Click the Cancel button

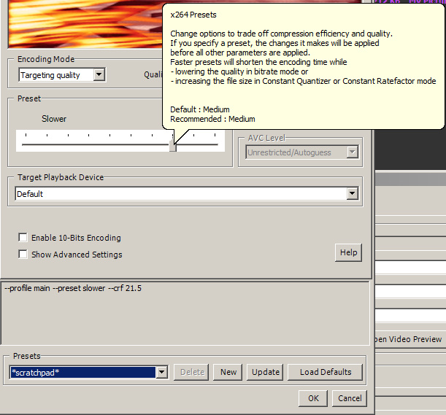click(350, 398)
